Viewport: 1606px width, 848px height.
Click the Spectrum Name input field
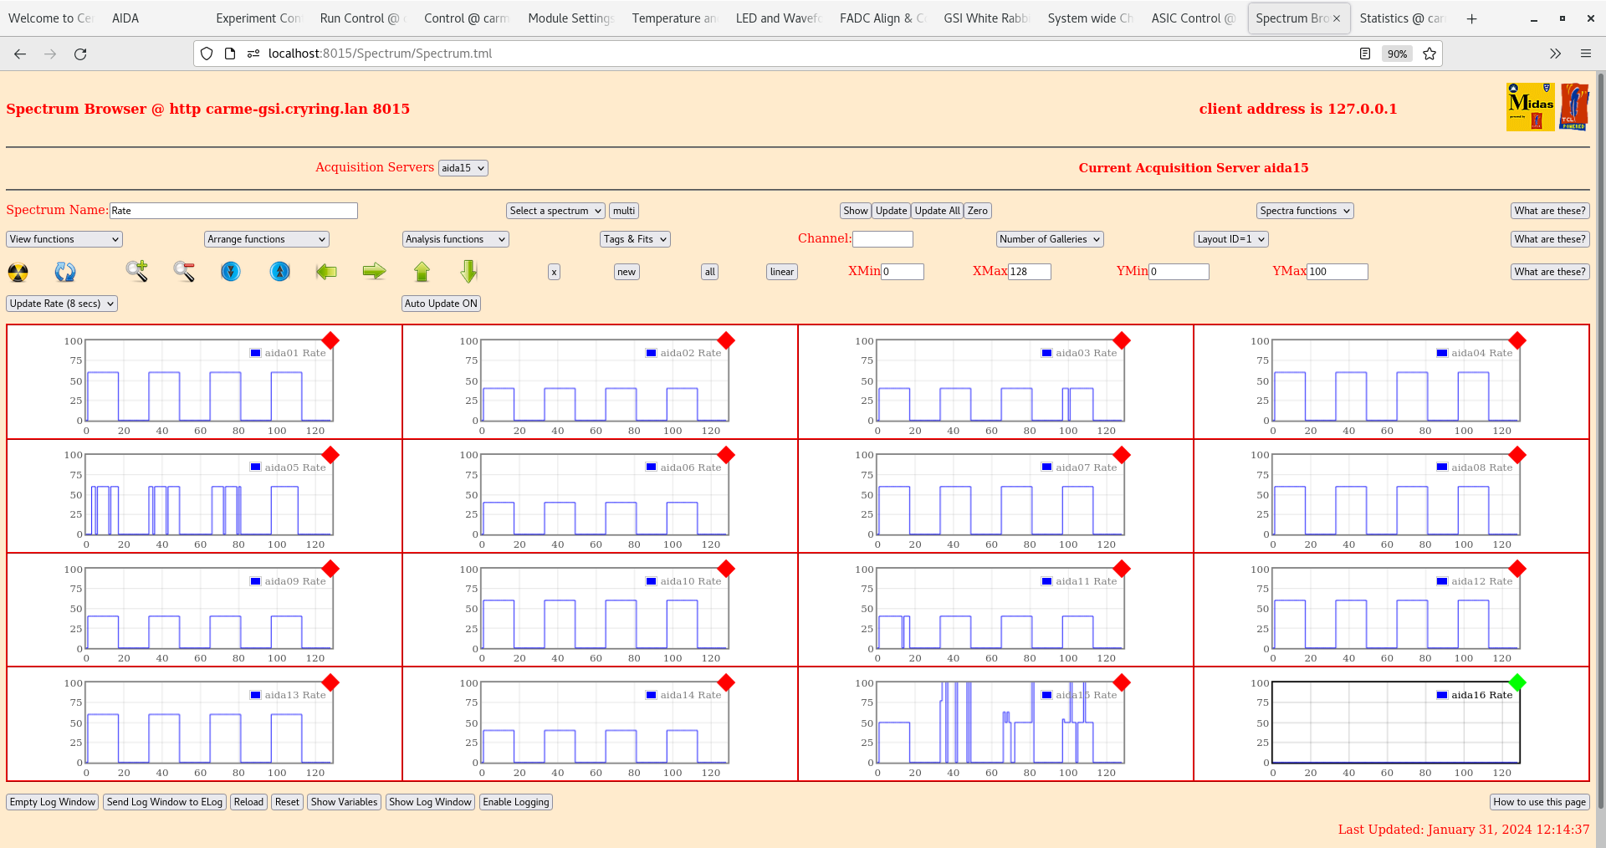pyautogui.click(x=233, y=211)
